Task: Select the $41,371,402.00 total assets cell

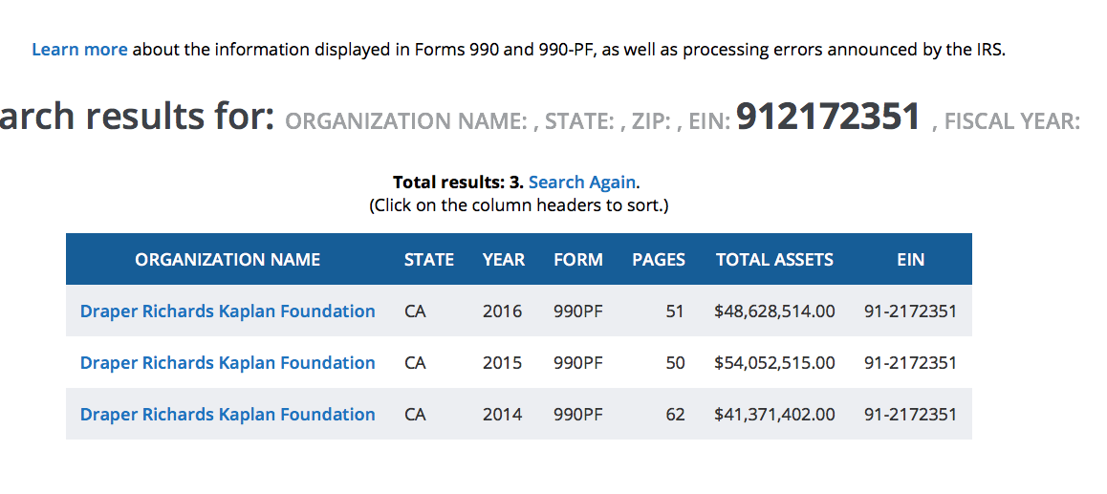Action: click(774, 415)
